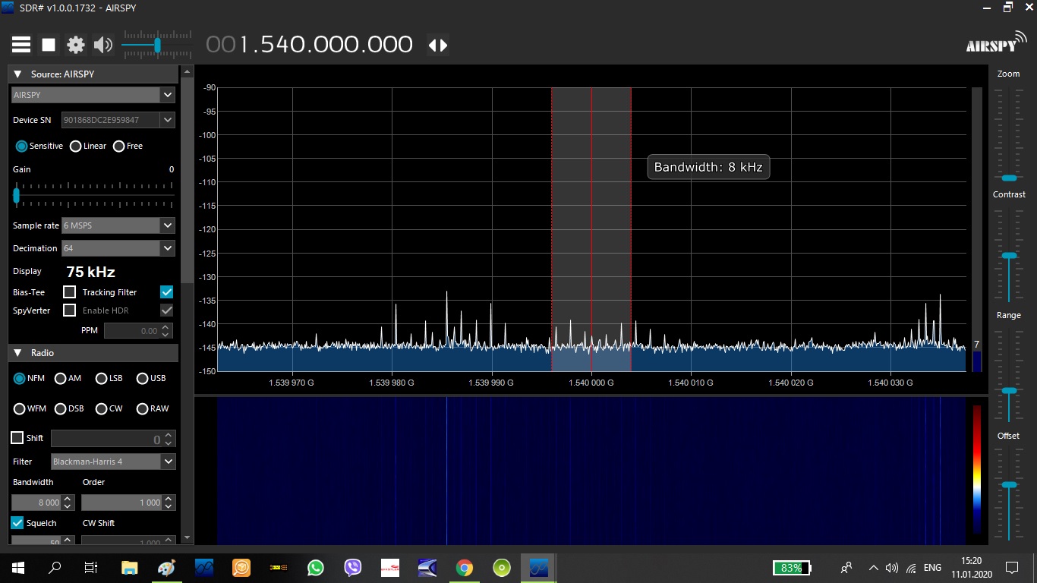Enable the frequency Shift checkbox
Screen dimensions: 1037x583
[x=17, y=438]
